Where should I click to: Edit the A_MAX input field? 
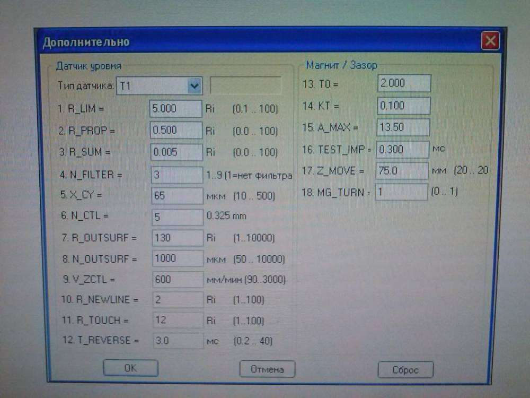403,127
